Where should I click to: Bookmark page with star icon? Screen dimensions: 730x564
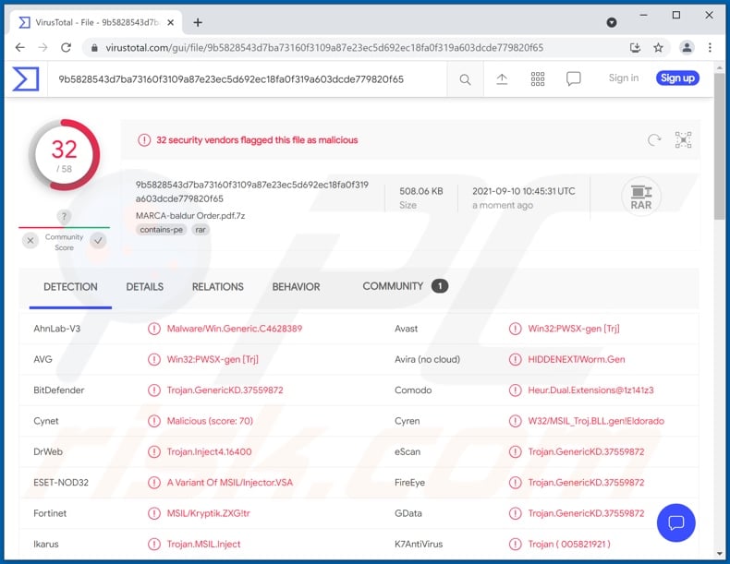click(x=658, y=47)
